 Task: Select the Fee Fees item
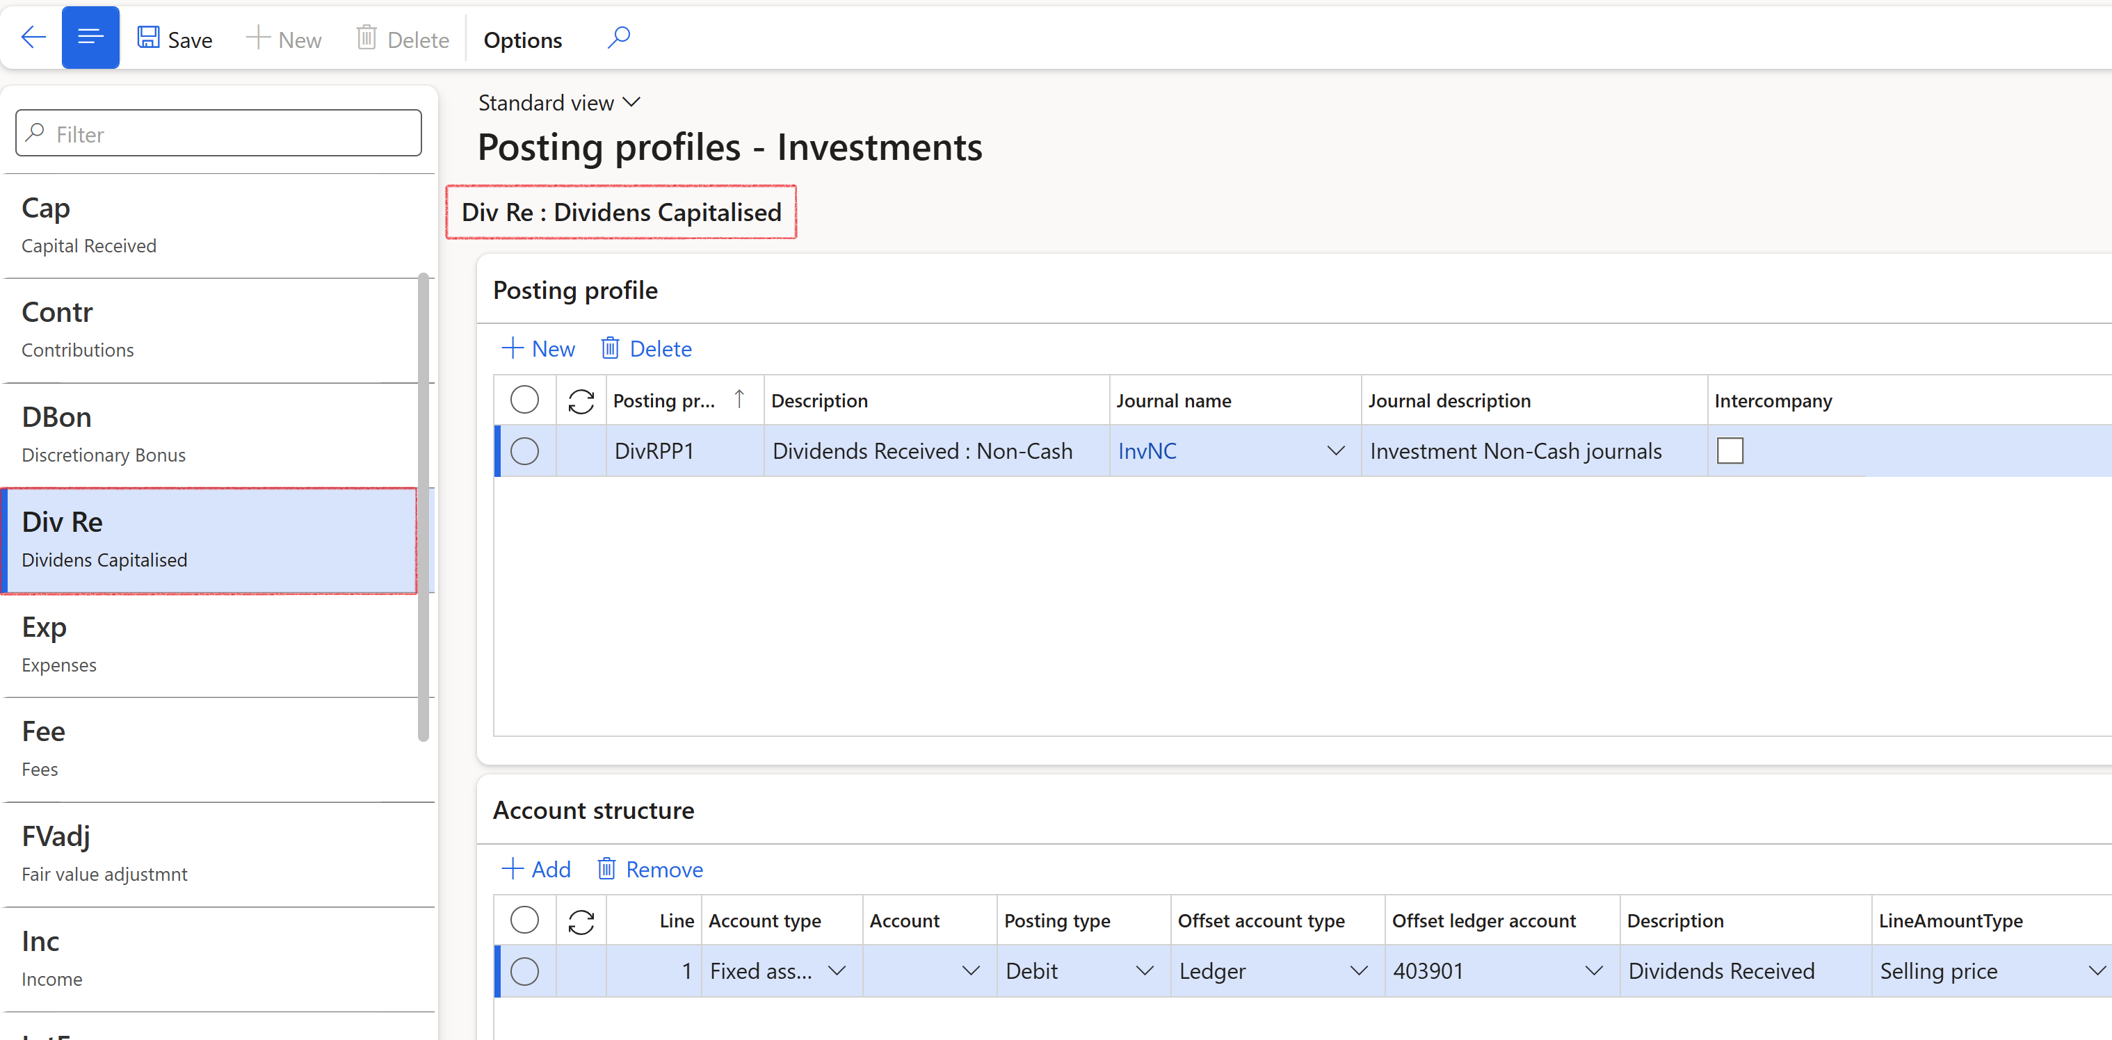tap(211, 749)
